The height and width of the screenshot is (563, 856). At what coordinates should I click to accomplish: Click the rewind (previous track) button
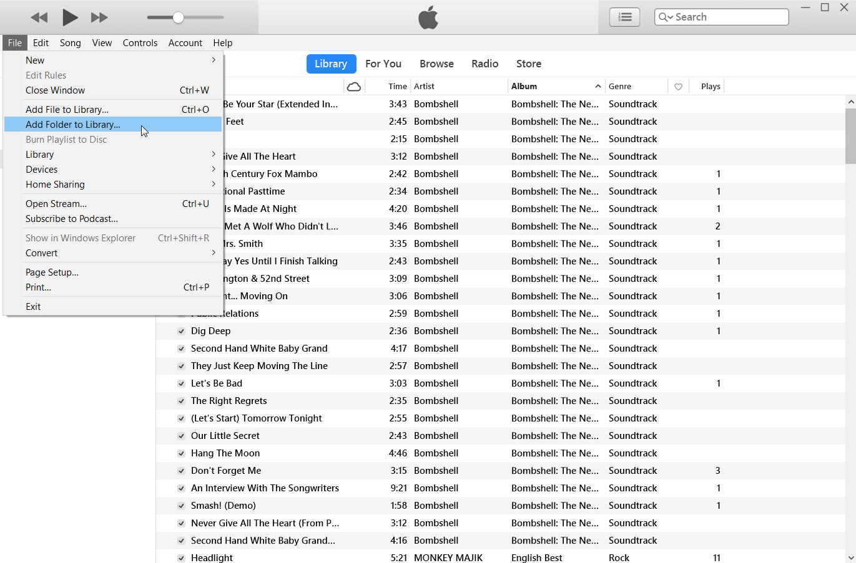coord(39,17)
